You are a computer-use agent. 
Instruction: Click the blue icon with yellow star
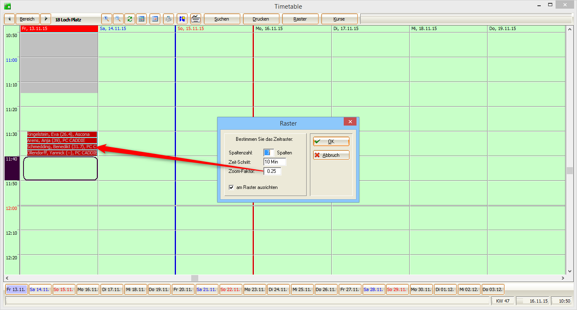(x=182, y=19)
